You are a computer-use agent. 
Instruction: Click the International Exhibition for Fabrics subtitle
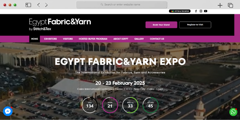point(120,72)
